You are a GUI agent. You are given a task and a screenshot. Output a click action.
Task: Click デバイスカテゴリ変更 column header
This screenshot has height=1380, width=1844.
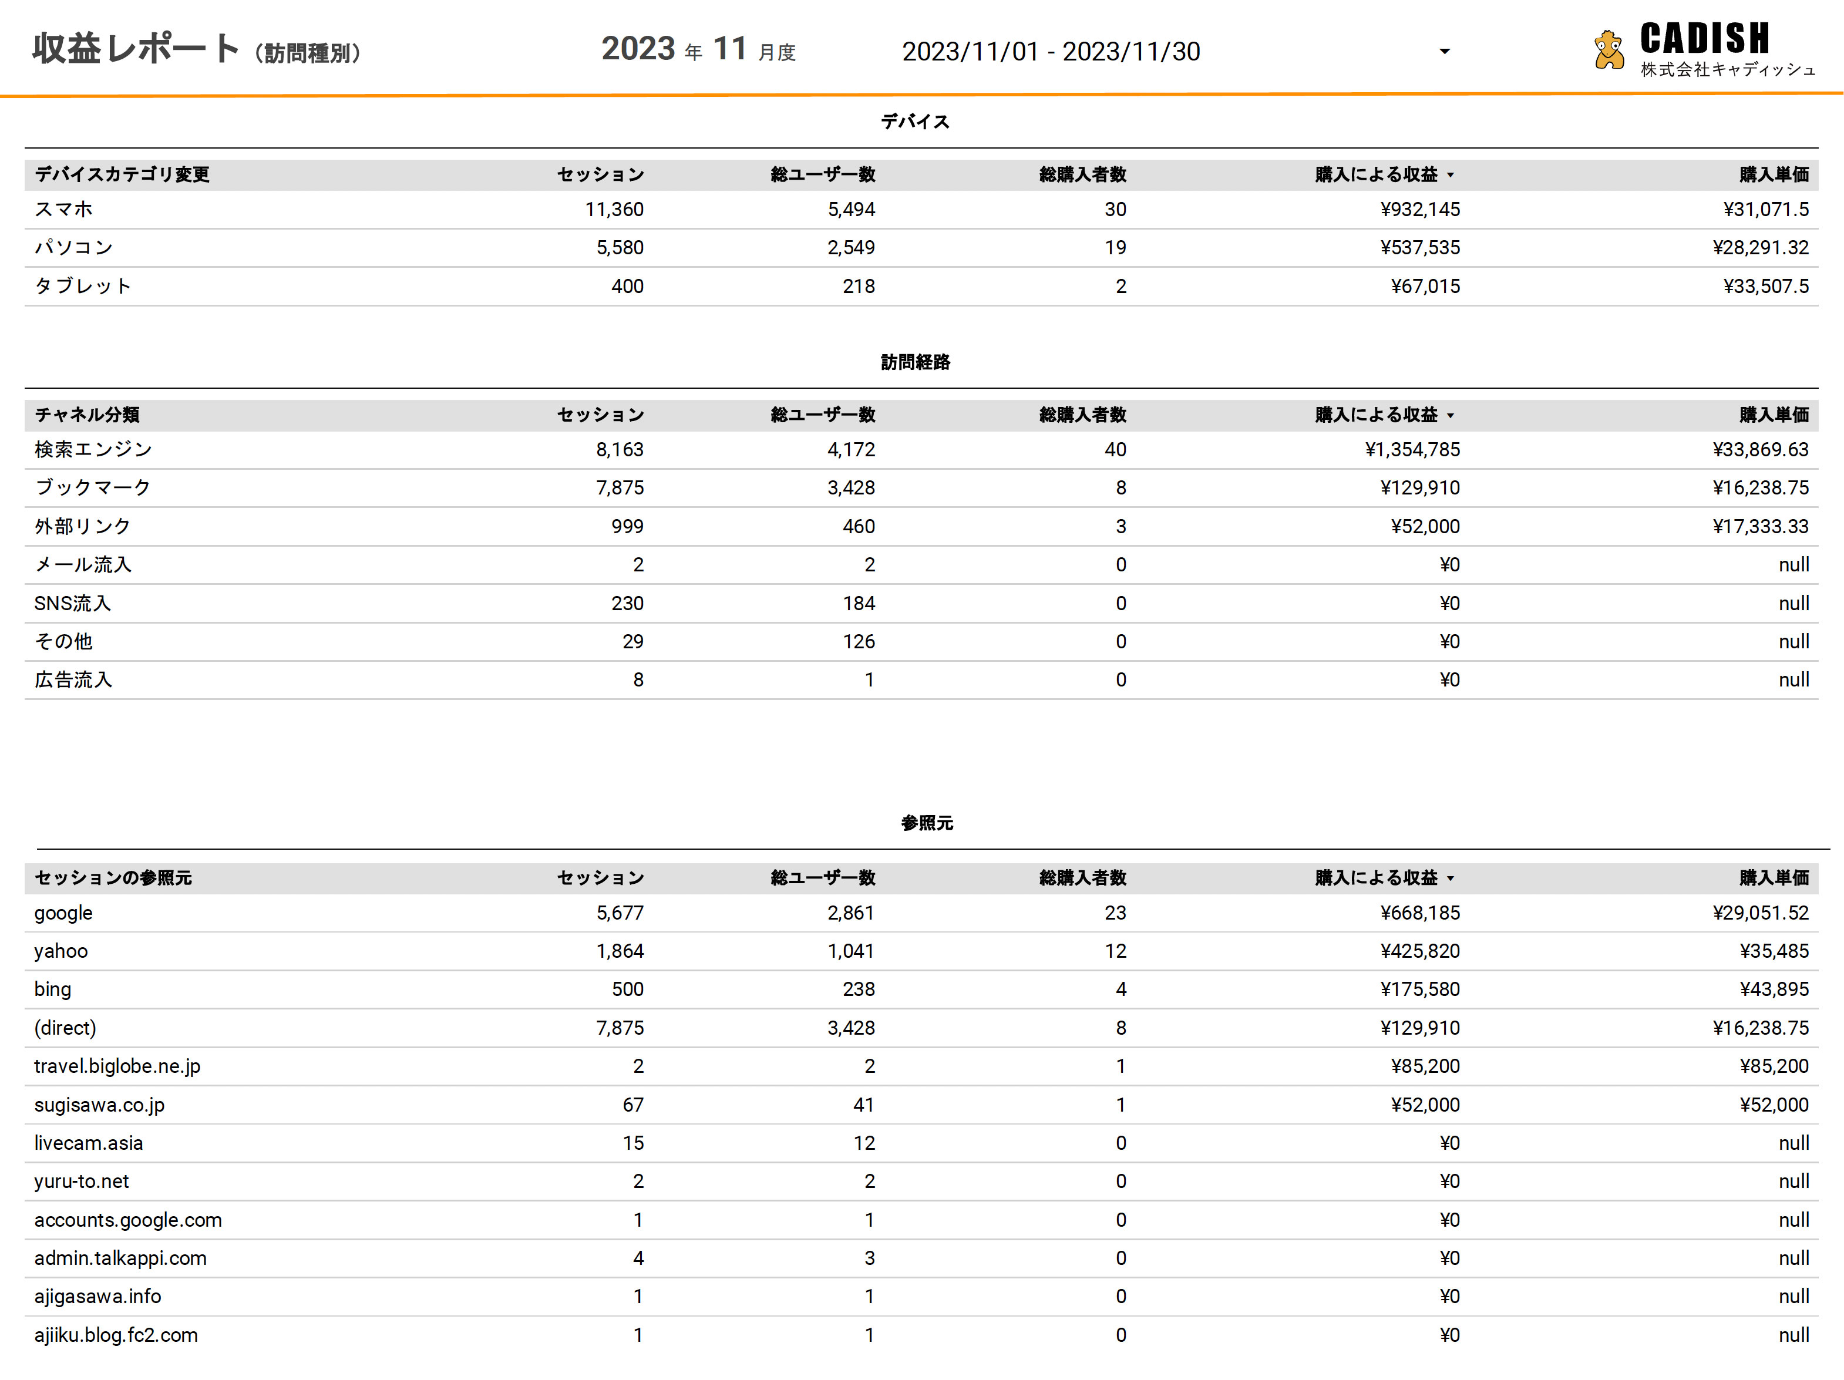[x=122, y=174]
